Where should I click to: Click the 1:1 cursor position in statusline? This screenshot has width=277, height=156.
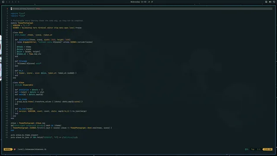coord(259,149)
